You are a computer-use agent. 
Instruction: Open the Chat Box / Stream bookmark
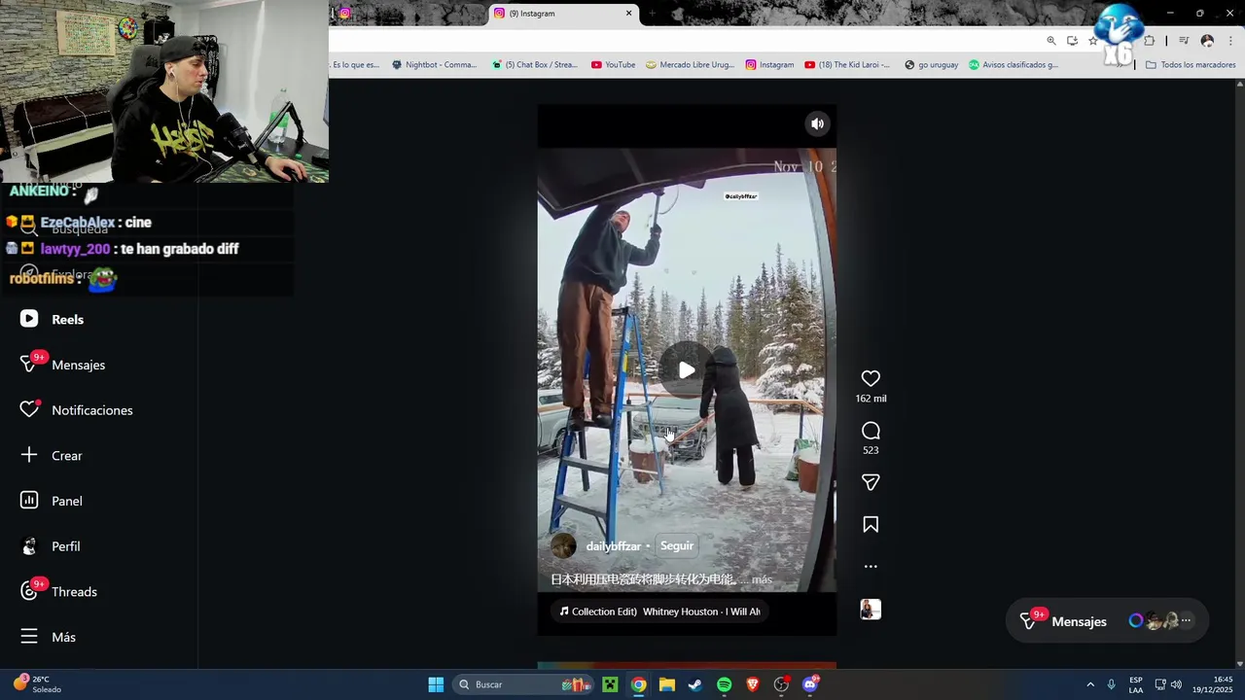tap(535, 65)
